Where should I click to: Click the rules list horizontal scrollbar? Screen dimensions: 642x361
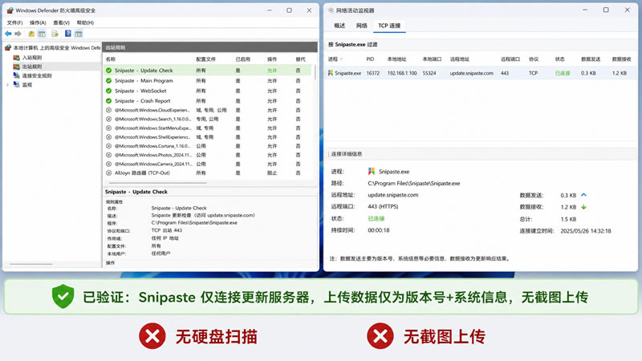tap(157, 183)
